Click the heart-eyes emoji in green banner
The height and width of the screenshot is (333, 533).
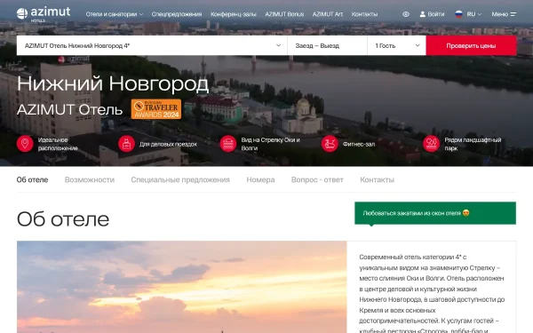(466, 213)
